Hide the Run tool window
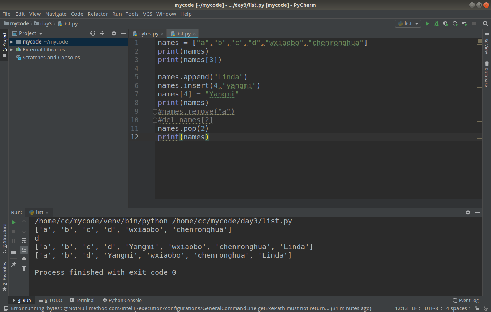 click(x=477, y=212)
